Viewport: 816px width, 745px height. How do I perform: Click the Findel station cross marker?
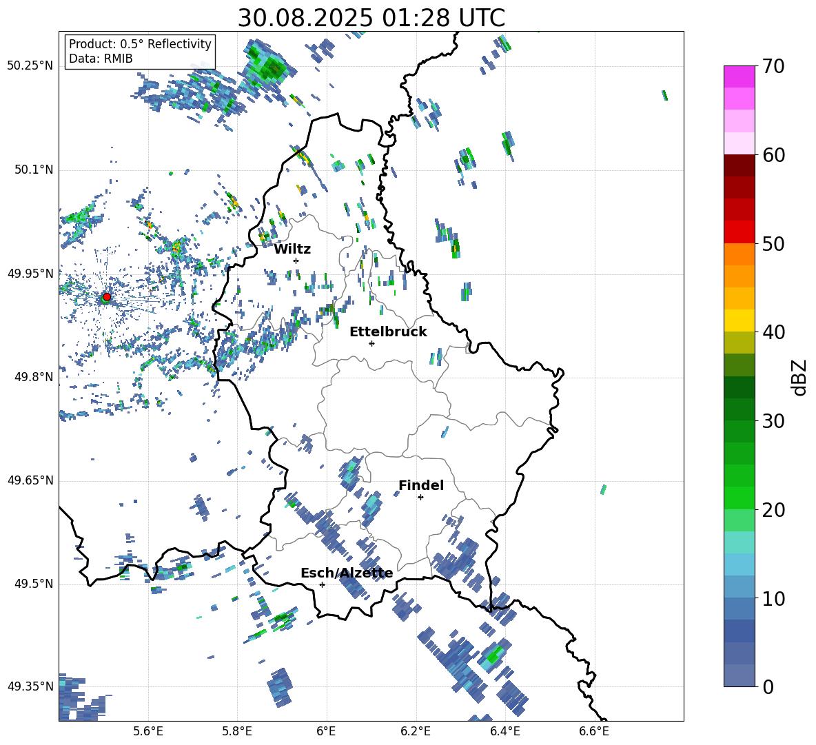[x=420, y=498]
